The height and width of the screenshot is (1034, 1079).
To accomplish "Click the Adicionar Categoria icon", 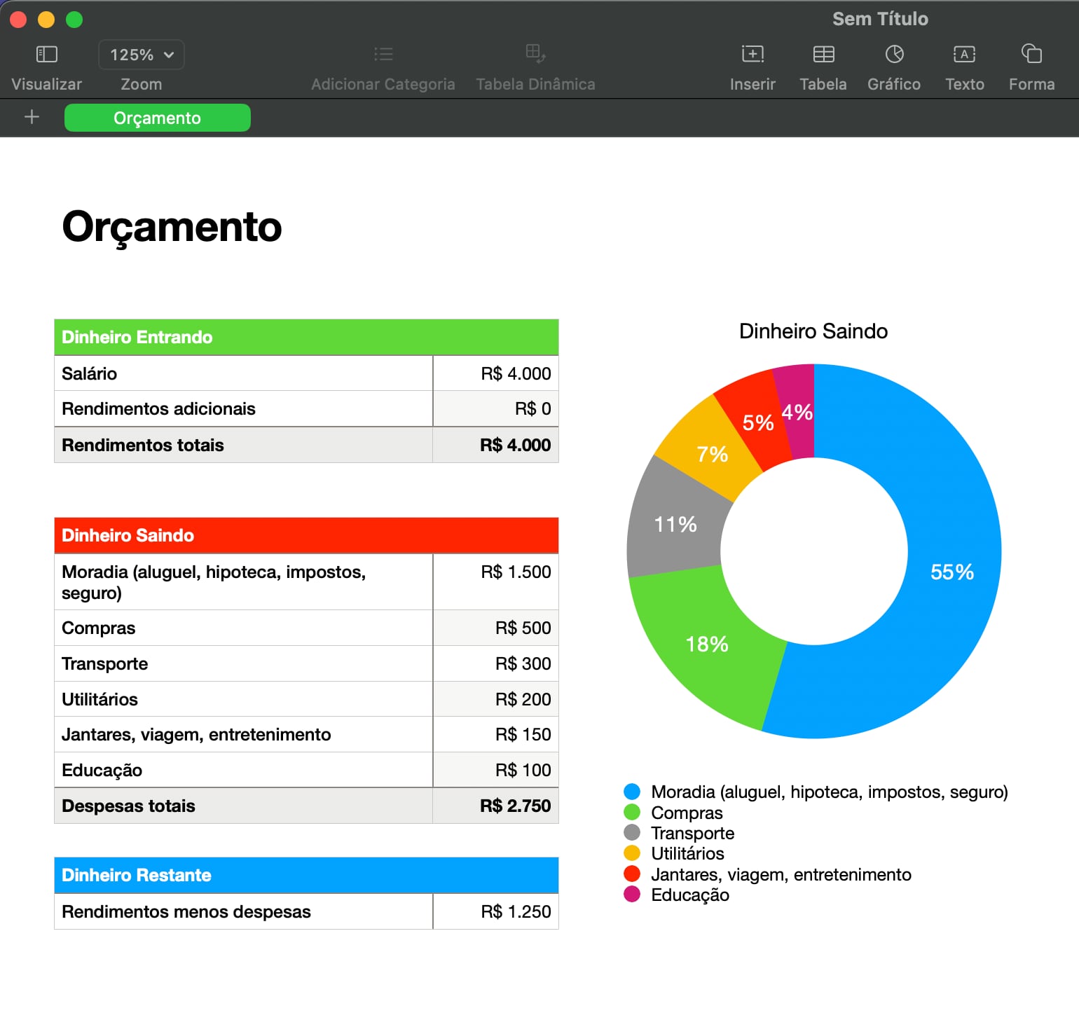I will pos(383,55).
